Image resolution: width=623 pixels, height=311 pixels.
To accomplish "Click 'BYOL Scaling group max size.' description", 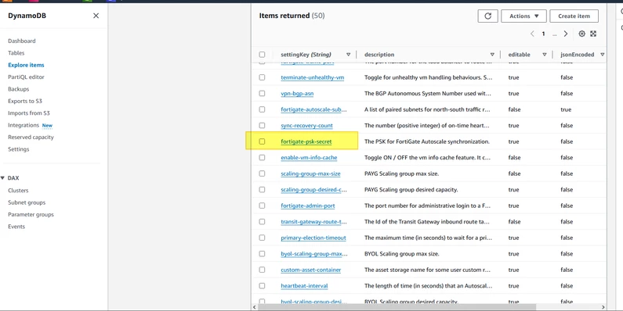I will point(402,253).
